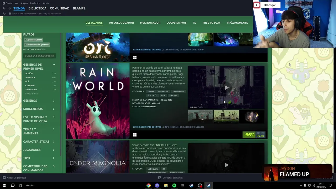Open File Explorer from the taskbar
Screen dimensions: 336x189
pyautogui.click(x=166, y=186)
